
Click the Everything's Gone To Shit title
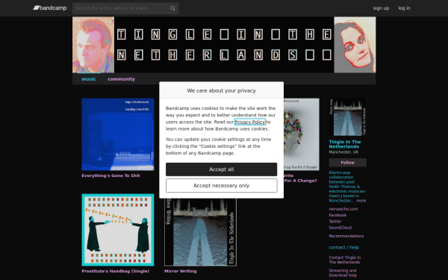111,175
